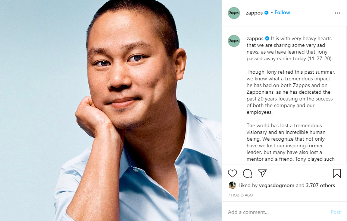This screenshot has width=347, height=221.
Task: Click the verified badge in the caption
Action: click(267, 39)
